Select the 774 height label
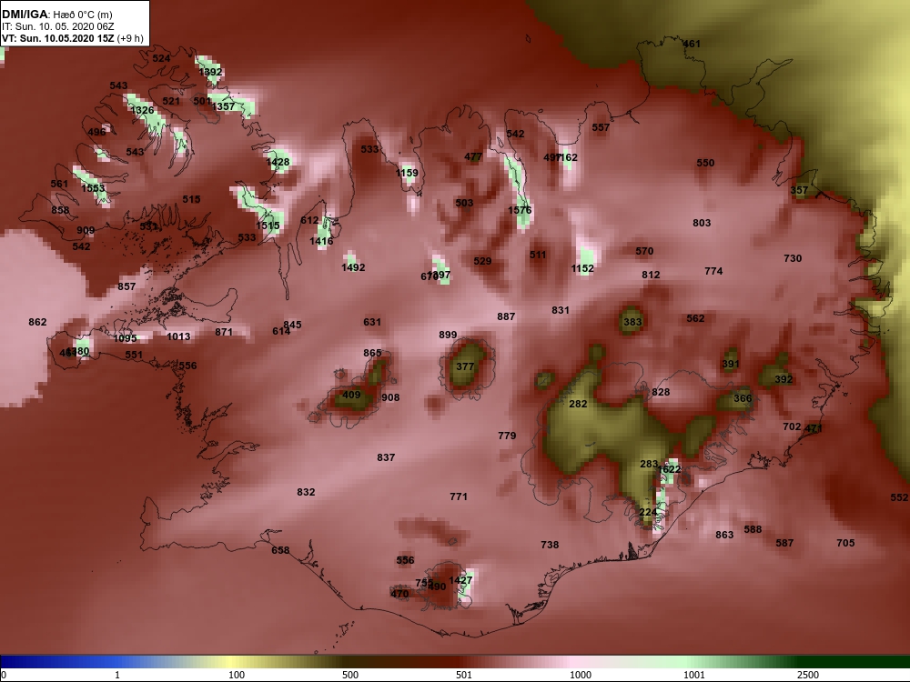 click(713, 271)
